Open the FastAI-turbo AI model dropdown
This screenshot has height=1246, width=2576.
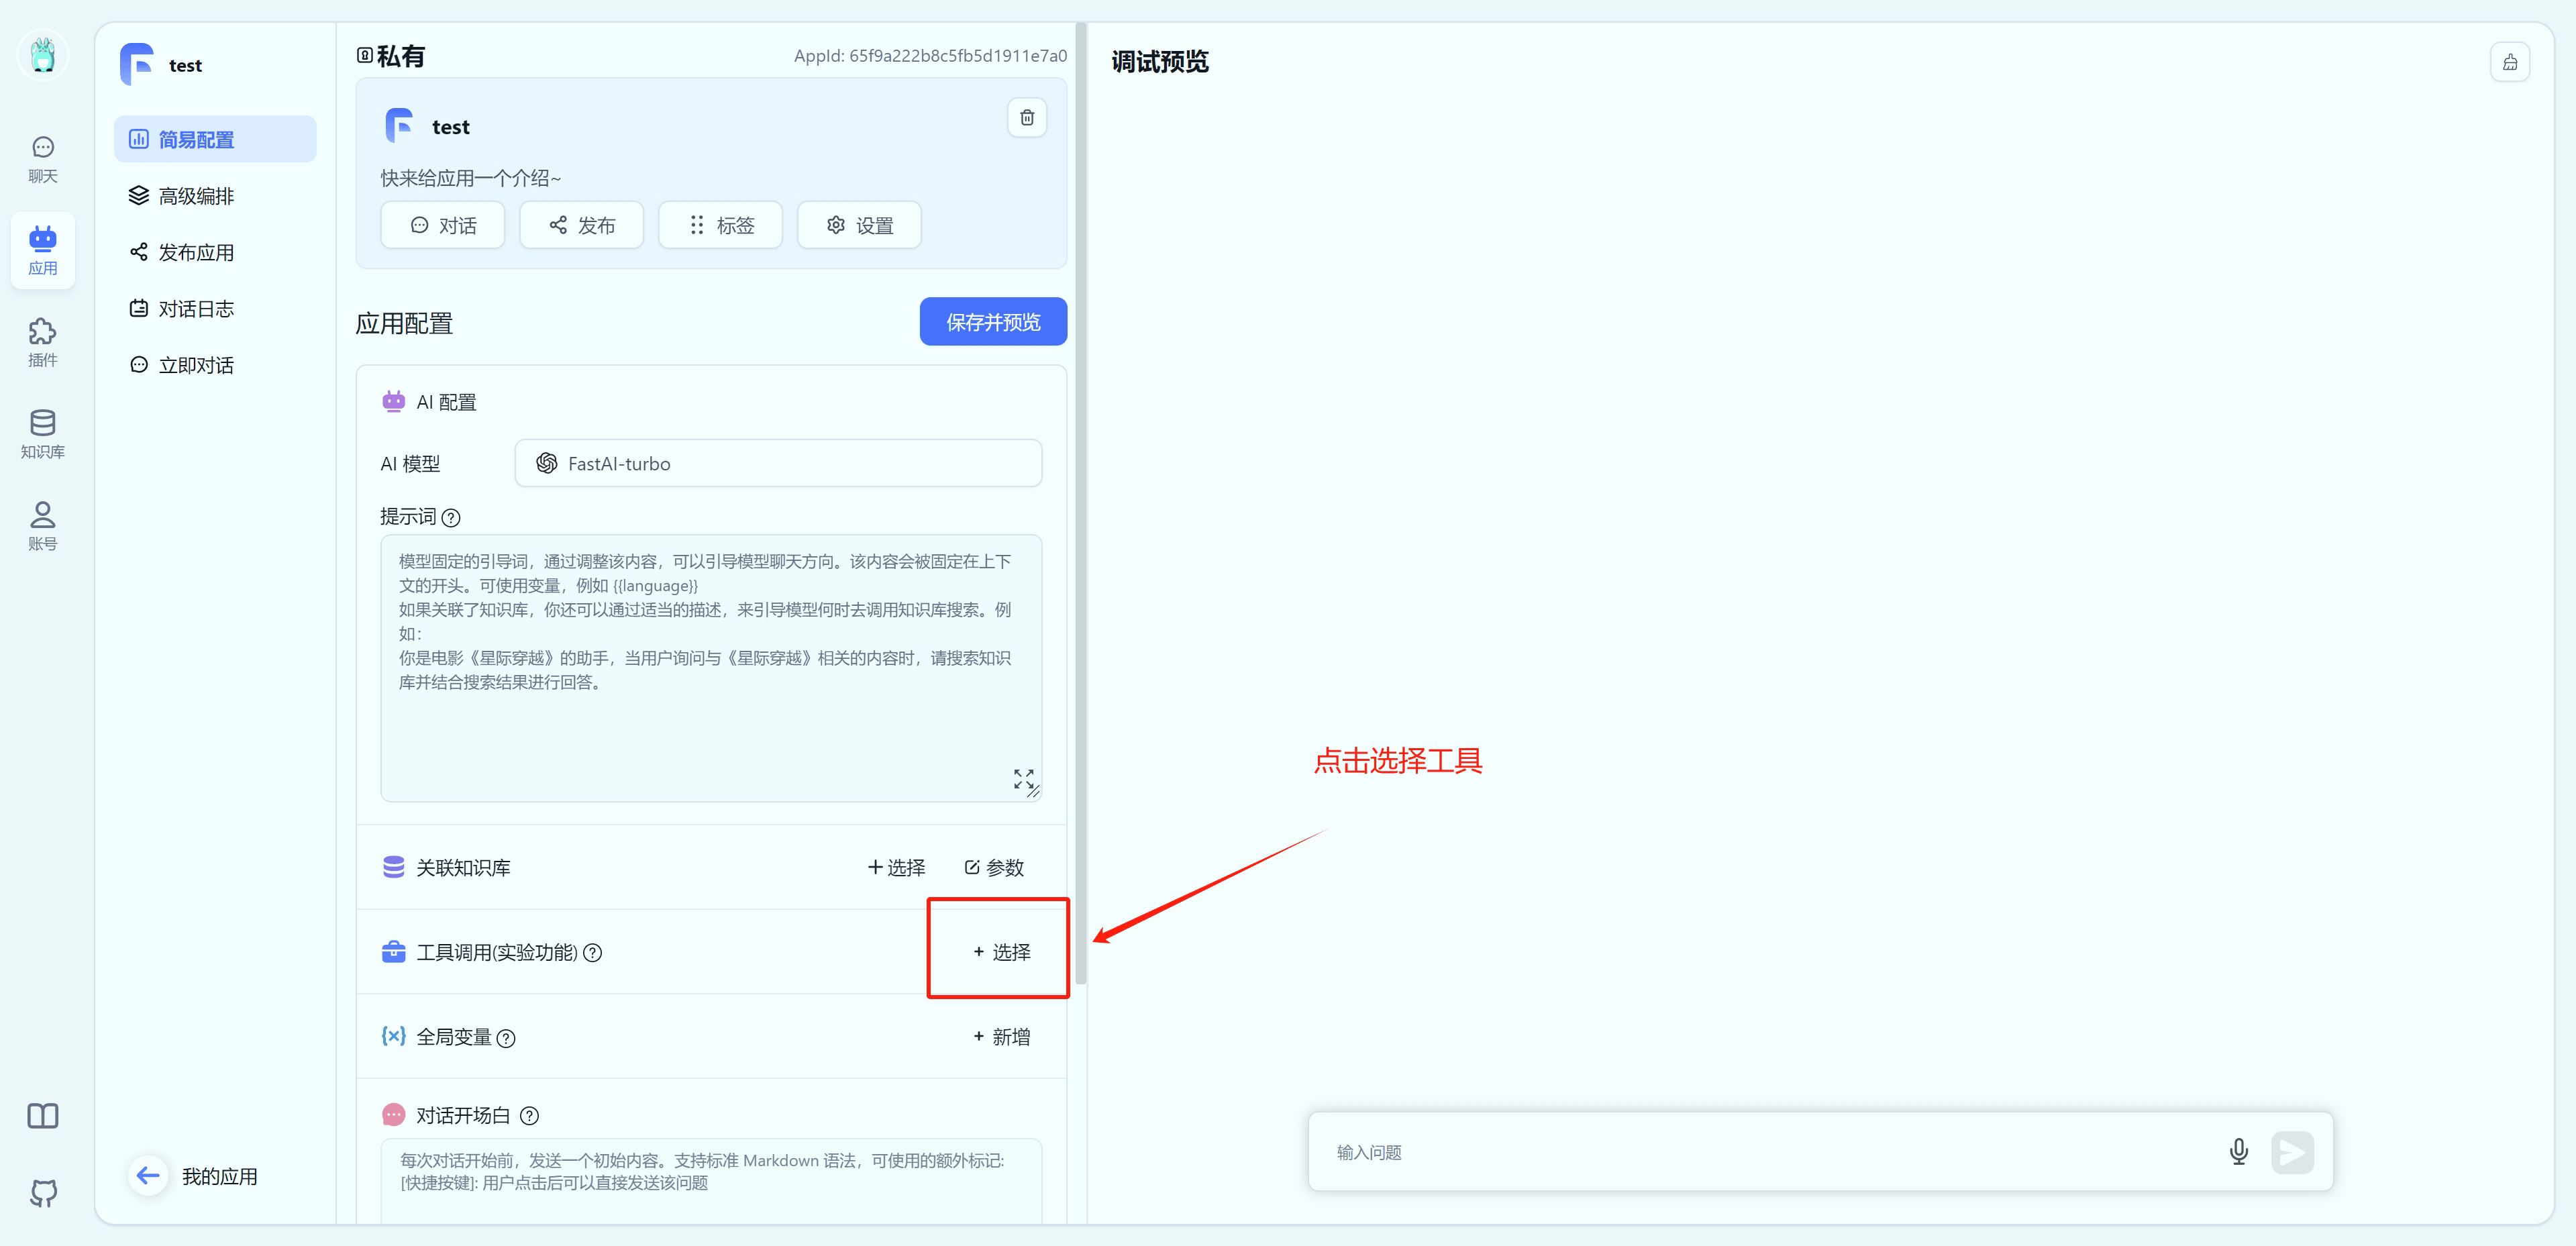point(777,464)
